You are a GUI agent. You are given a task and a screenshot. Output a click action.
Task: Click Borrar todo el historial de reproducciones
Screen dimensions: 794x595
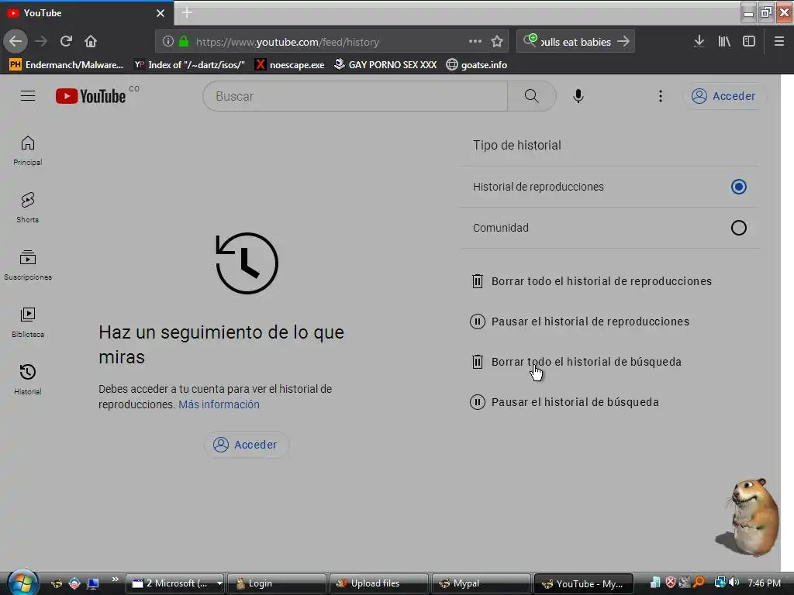[x=592, y=281]
